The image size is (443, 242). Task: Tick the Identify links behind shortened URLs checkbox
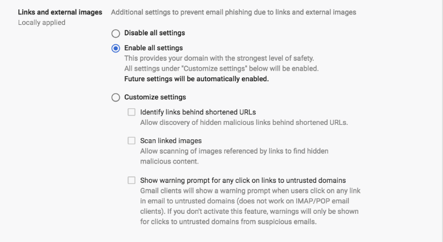[x=132, y=112]
